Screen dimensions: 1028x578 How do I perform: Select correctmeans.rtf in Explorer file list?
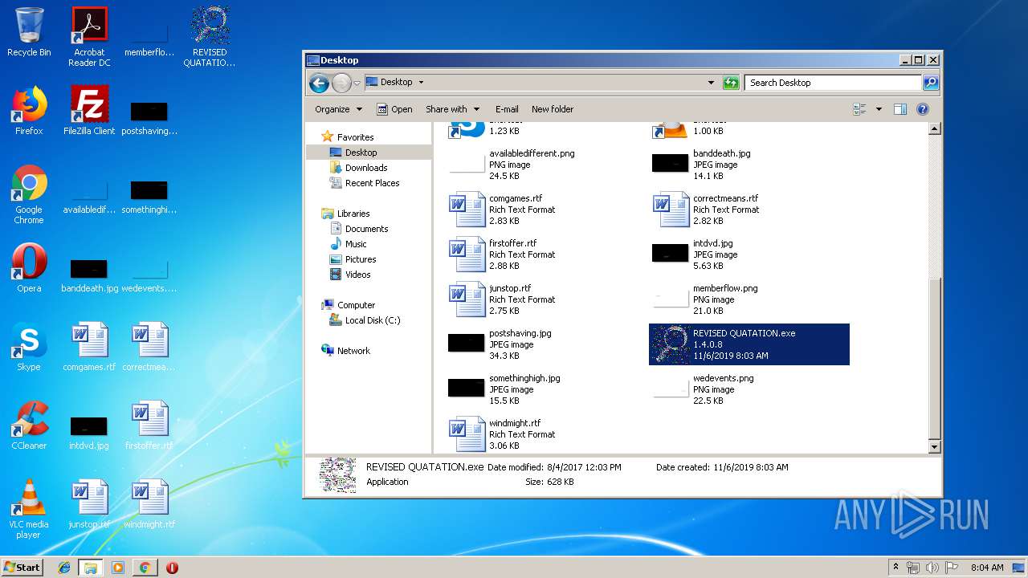pyautogui.click(x=750, y=210)
